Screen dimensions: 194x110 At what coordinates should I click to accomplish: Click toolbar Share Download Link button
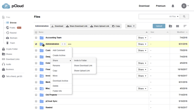[x=77, y=26]
